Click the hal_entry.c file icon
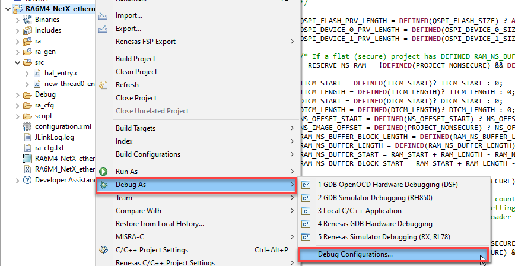 coord(37,73)
